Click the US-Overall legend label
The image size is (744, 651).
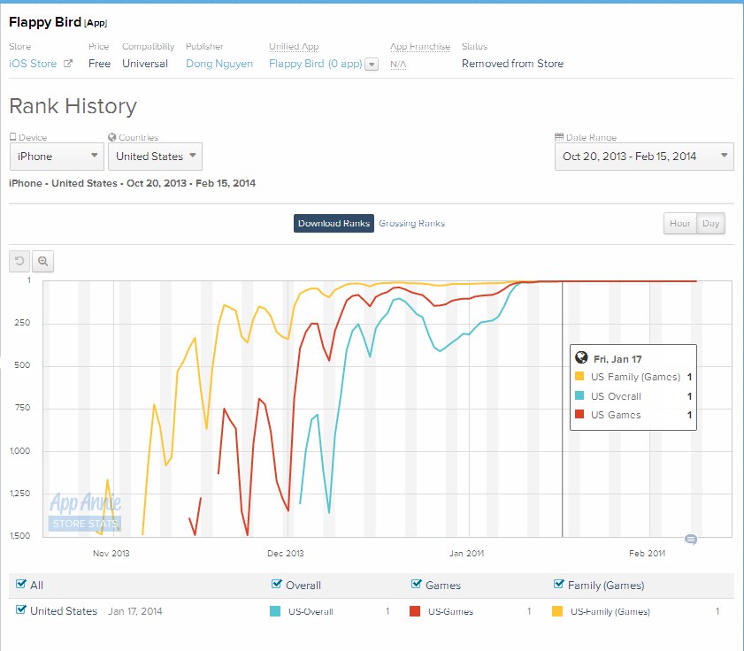click(311, 611)
